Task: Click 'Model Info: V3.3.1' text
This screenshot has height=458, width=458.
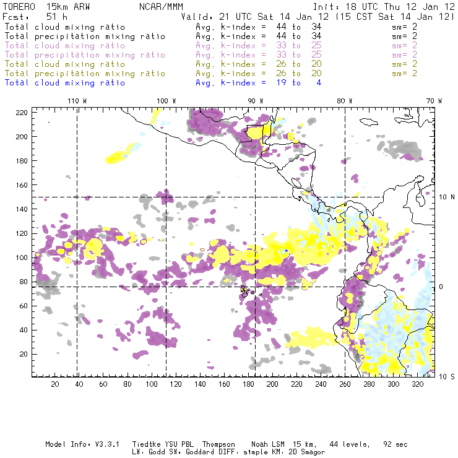Action: (x=82, y=444)
